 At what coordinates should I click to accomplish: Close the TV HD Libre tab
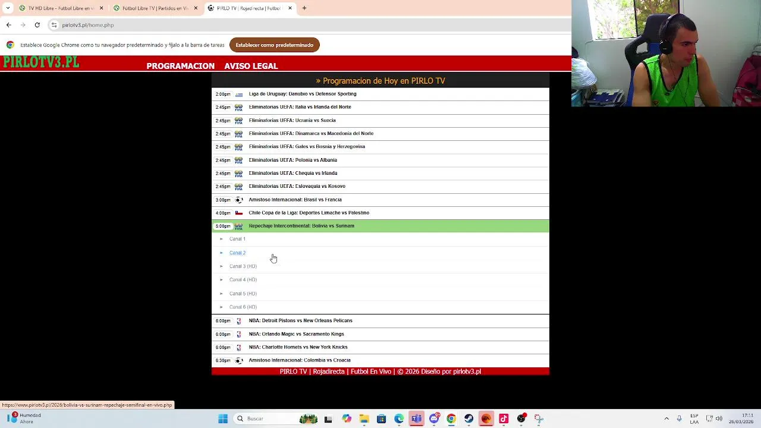(x=101, y=8)
